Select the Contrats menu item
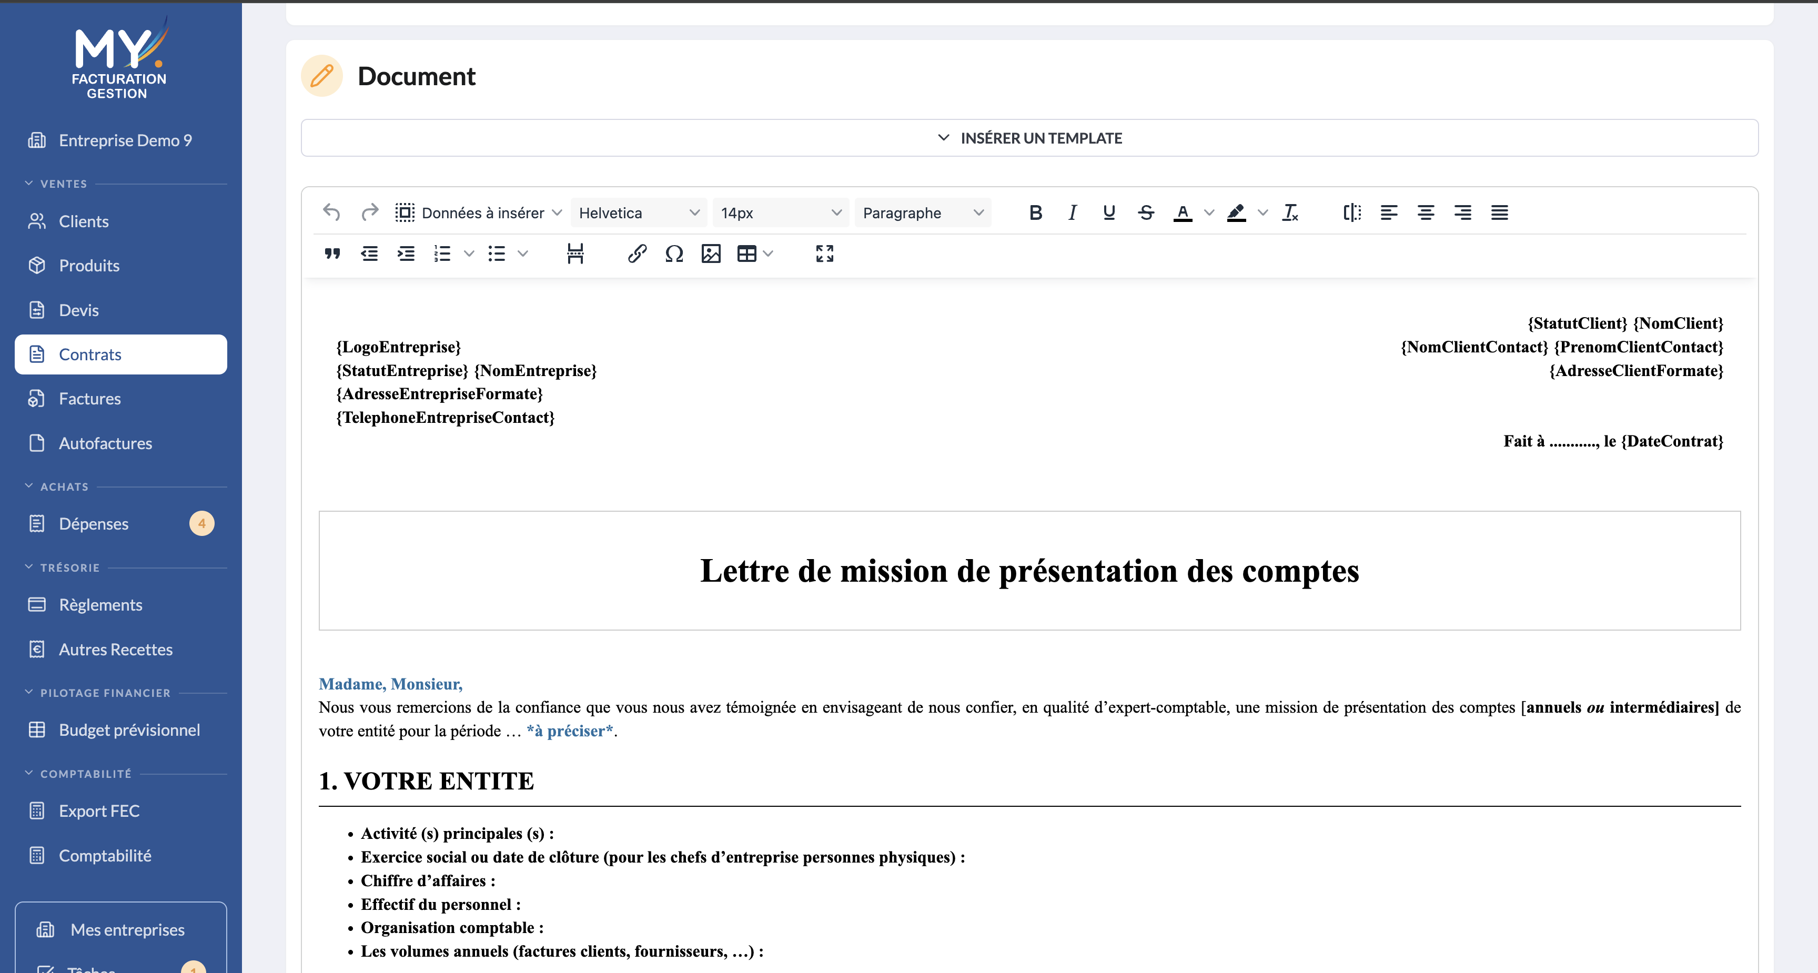 point(120,354)
